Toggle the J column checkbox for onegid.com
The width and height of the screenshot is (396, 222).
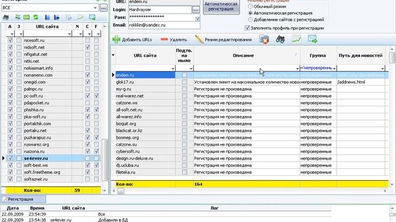pyautogui.click(x=19, y=82)
